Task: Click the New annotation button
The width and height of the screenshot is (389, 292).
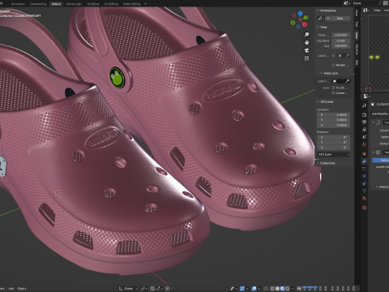Action: (x=338, y=19)
